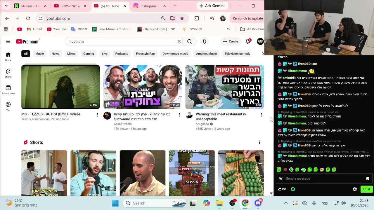Go to the YouTube Premium logo home
374x210 pixels.
coord(27,41)
